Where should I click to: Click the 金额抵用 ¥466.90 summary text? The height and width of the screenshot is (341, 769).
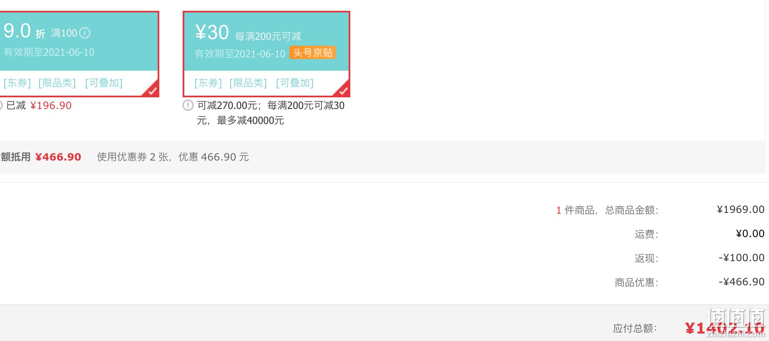pos(40,157)
